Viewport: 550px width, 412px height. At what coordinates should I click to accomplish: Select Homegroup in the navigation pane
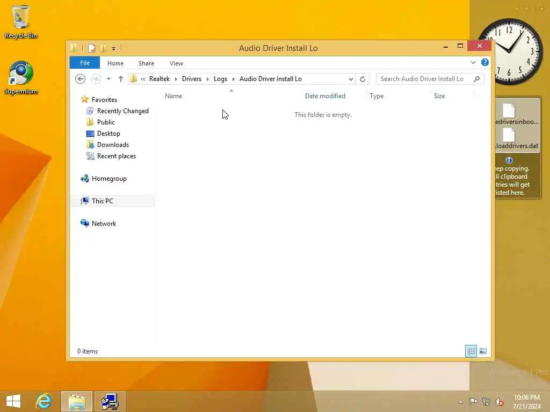[108, 179]
